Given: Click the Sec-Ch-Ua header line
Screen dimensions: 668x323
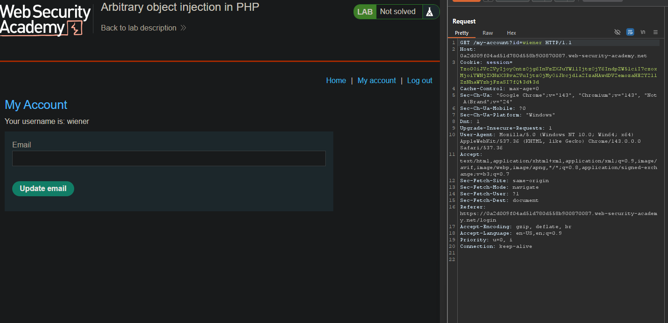Looking at the screenshot, I should [x=558, y=99].
